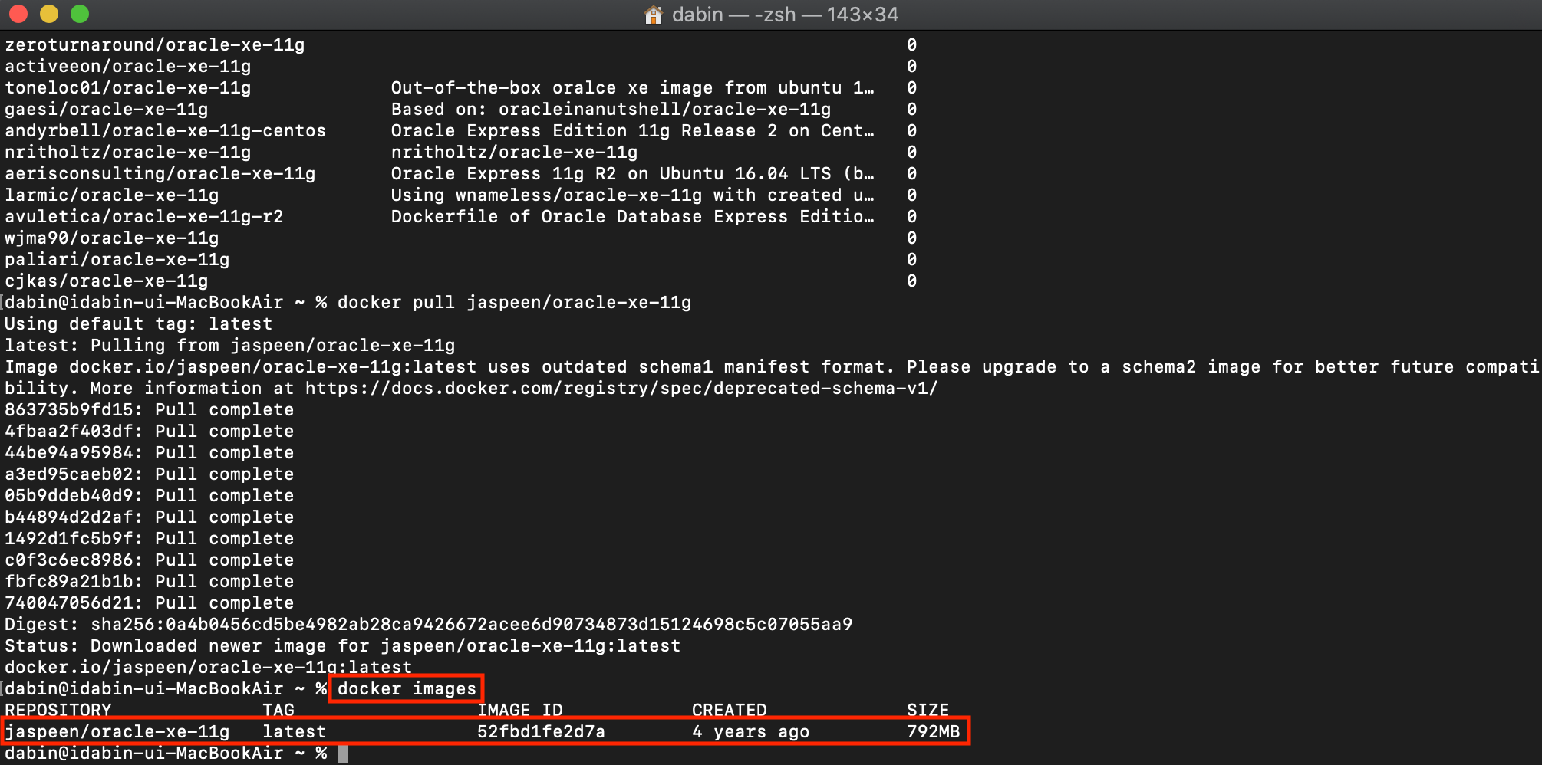Click layer 'a3ed95caeb02: Pull complete'
1542x765 pixels.
tap(150, 474)
